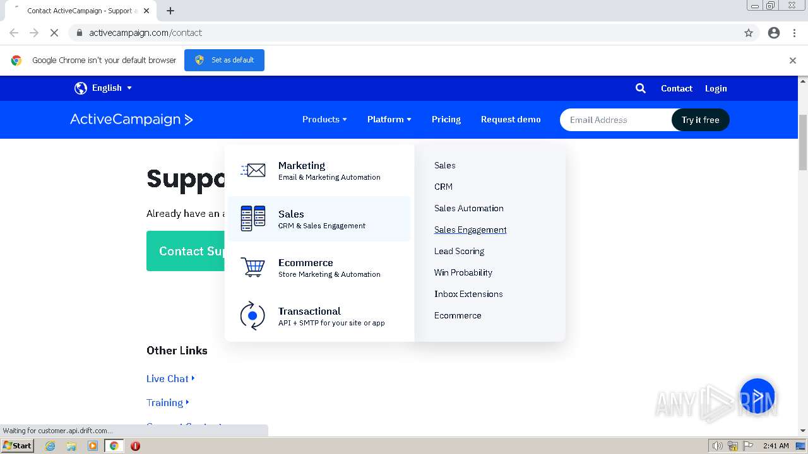Open the Live Chat link
808x454 pixels.
click(170, 378)
